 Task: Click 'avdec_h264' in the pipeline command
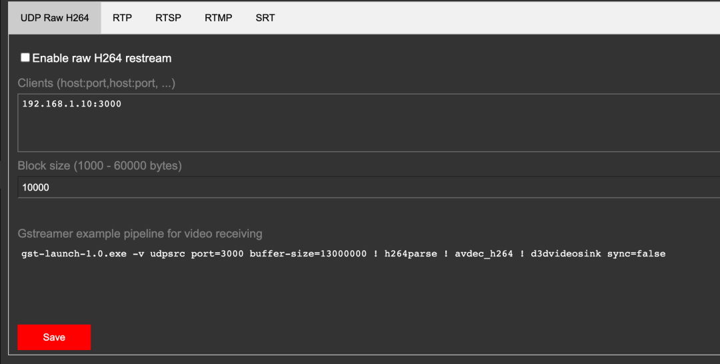[x=484, y=254]
